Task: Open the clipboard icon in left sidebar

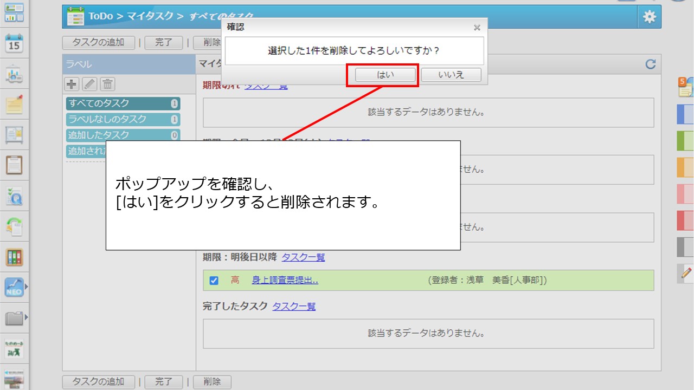Action: tap(14, 165)
